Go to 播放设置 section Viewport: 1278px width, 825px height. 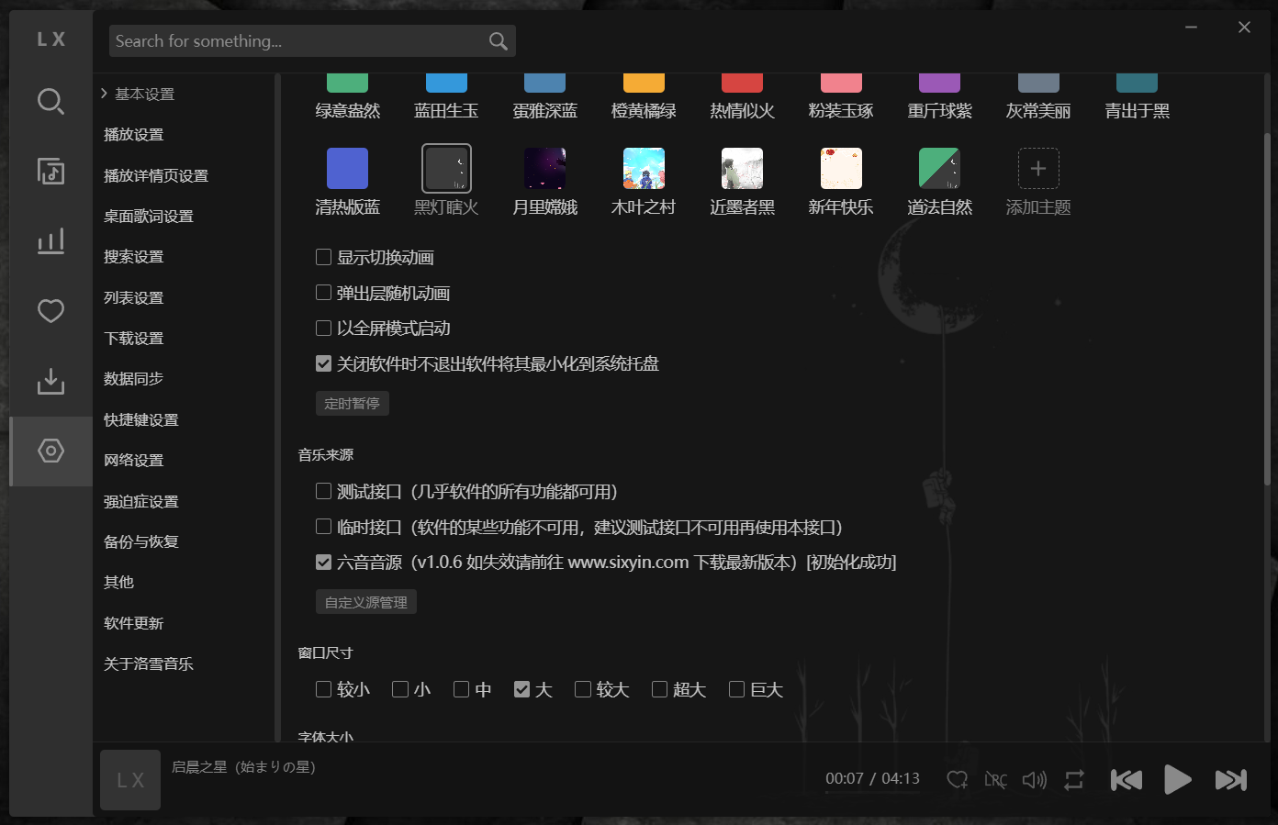click(134, 135)
